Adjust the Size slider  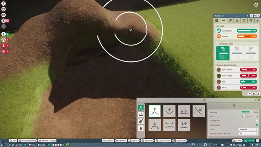pyautogui.click(x=246, y=116)
